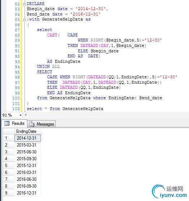Screen dimensions: 189x201
Task: Select row header 4 in results grid
Action: pyautogui.click(x=9, y=159)
